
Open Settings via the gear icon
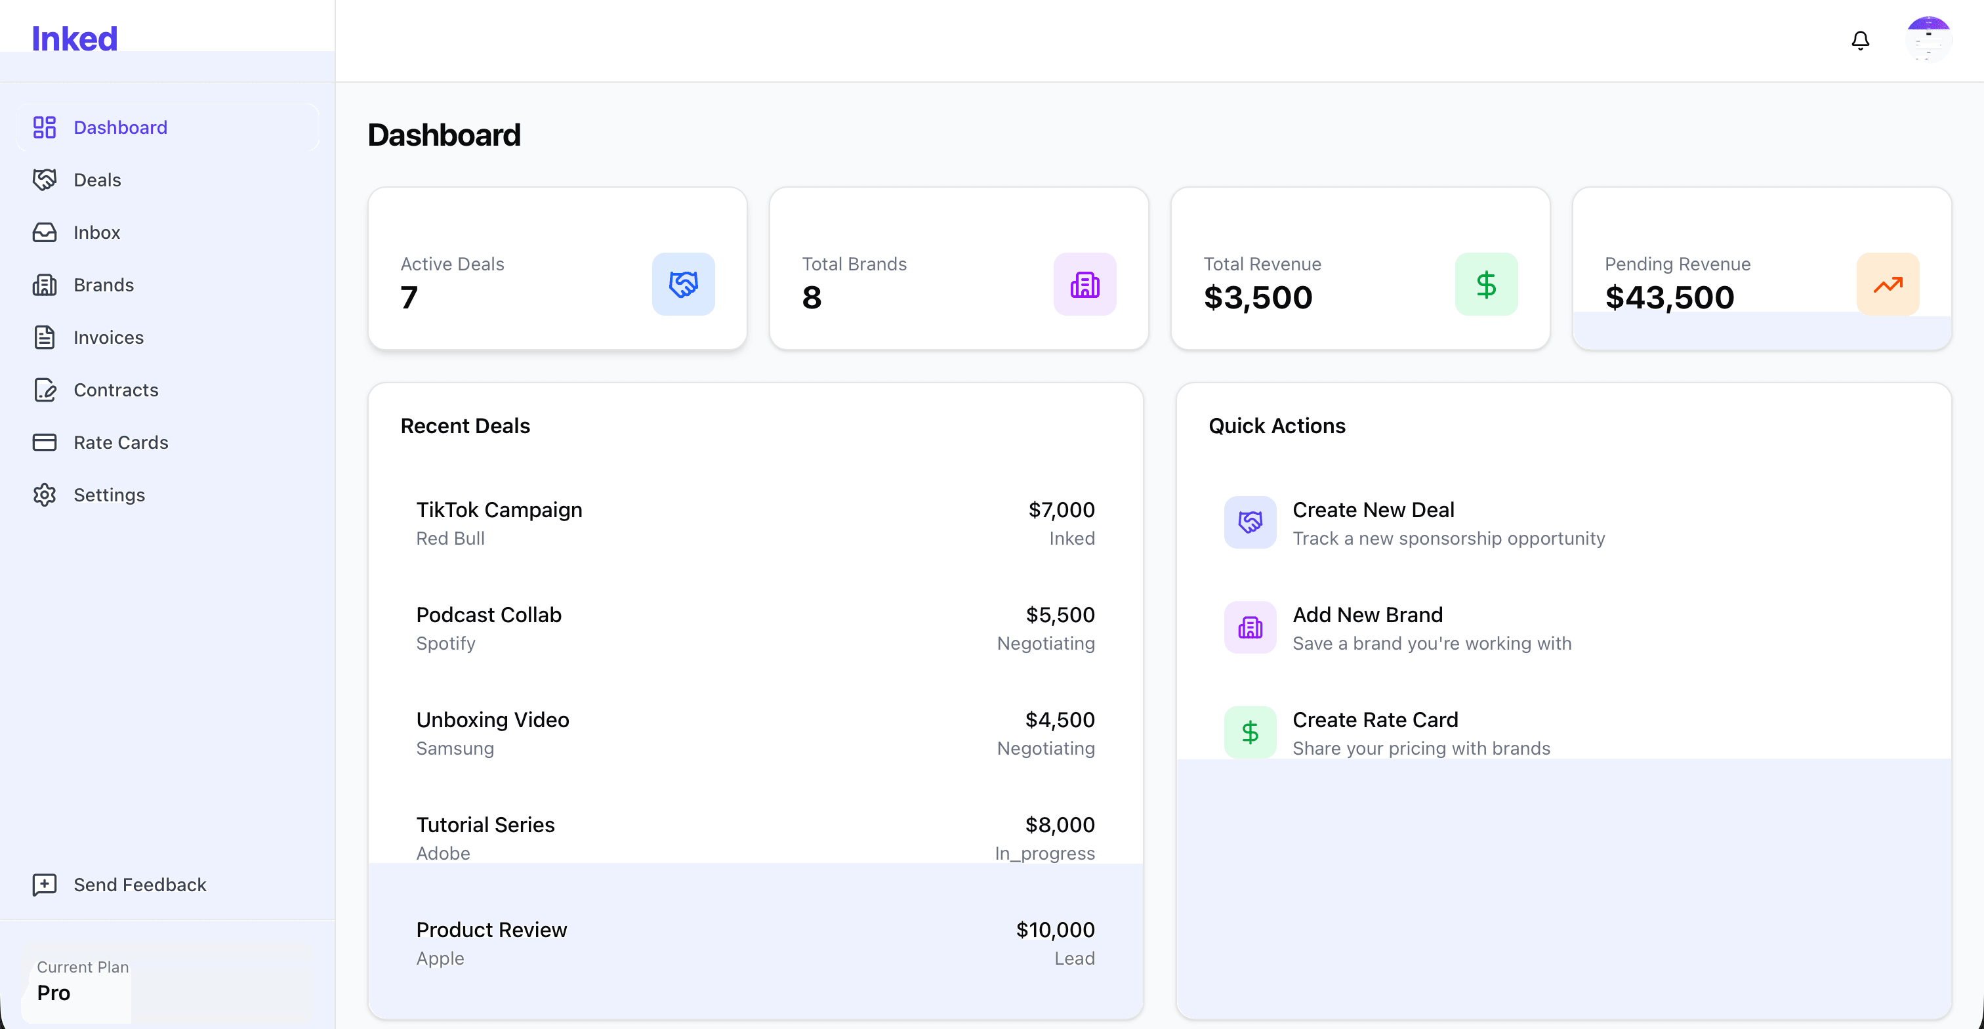pos(45,494)
